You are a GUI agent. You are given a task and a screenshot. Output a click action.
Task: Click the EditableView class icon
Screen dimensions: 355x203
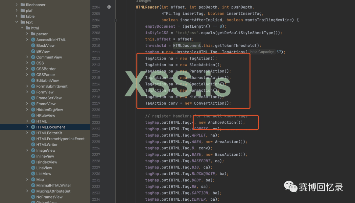[33, 80]
